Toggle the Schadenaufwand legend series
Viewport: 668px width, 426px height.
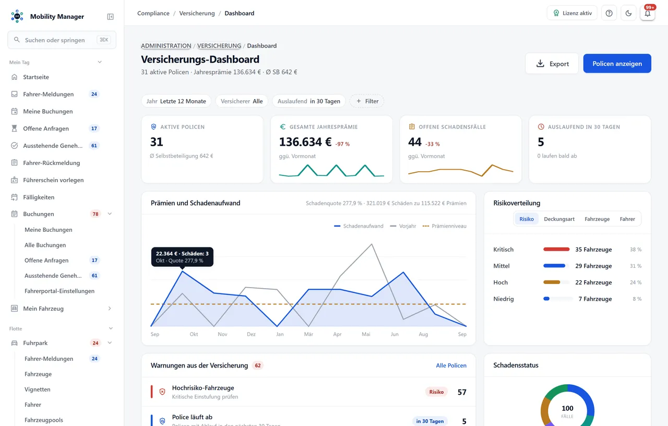359,226
